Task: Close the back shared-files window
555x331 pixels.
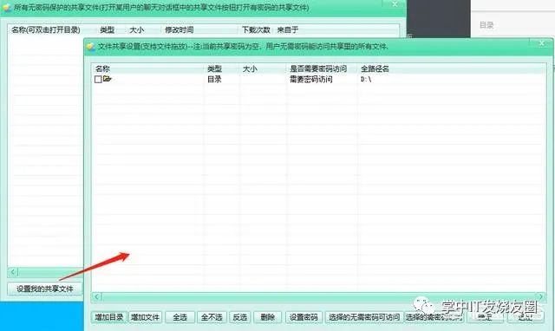Action: click(x=395, y=3)
